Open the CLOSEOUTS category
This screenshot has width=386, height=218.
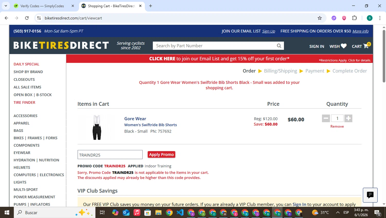[x=24, y=80]
